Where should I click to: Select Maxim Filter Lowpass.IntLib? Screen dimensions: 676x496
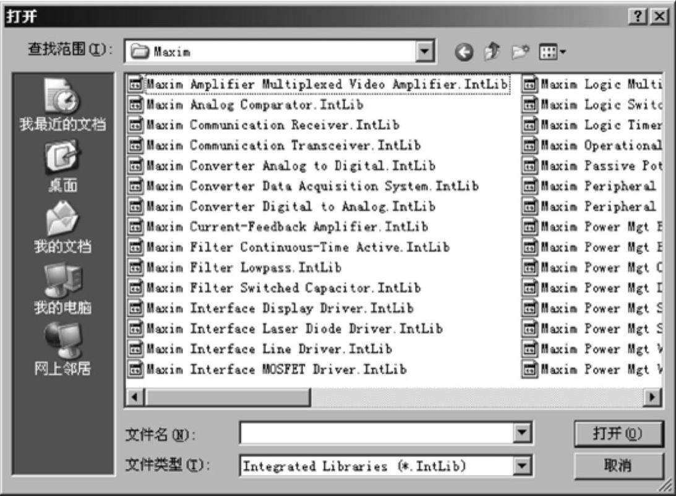click(236, 268)
